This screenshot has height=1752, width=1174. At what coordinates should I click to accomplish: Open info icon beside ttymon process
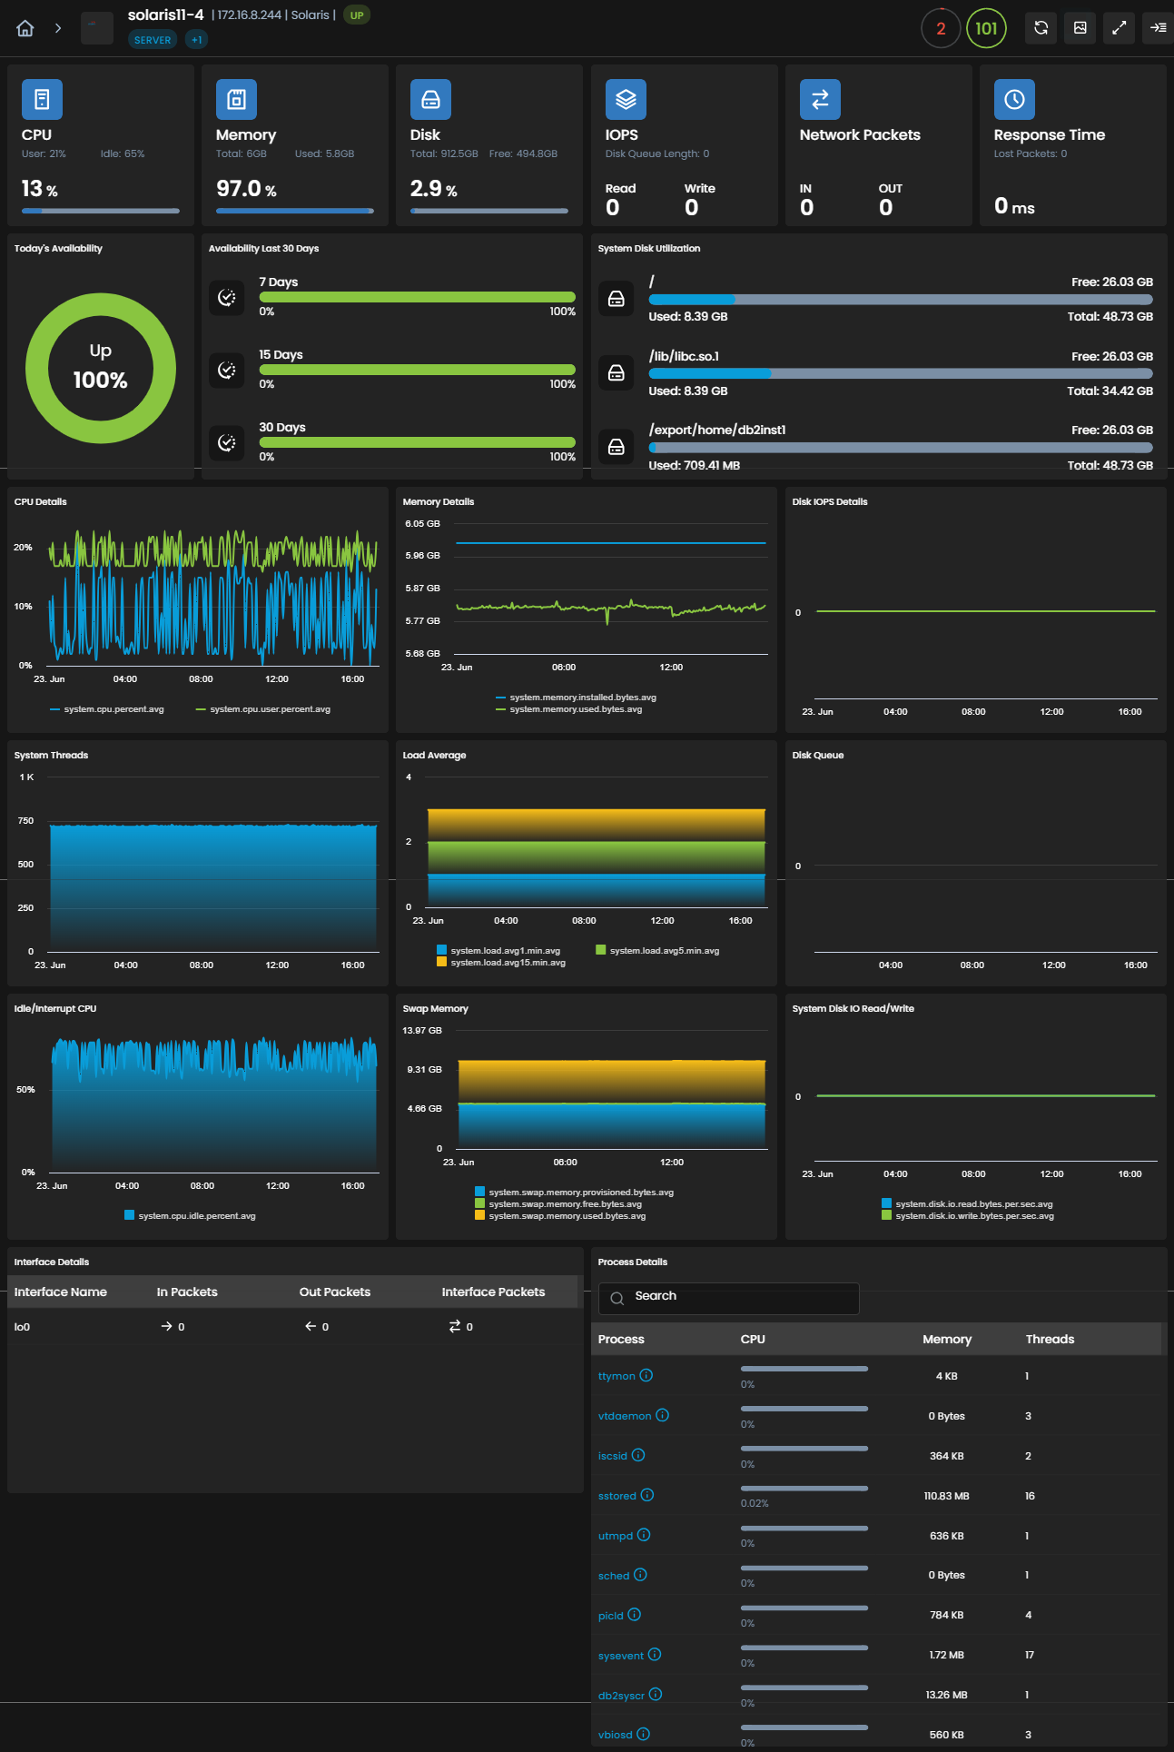[x=646, y=1375]
